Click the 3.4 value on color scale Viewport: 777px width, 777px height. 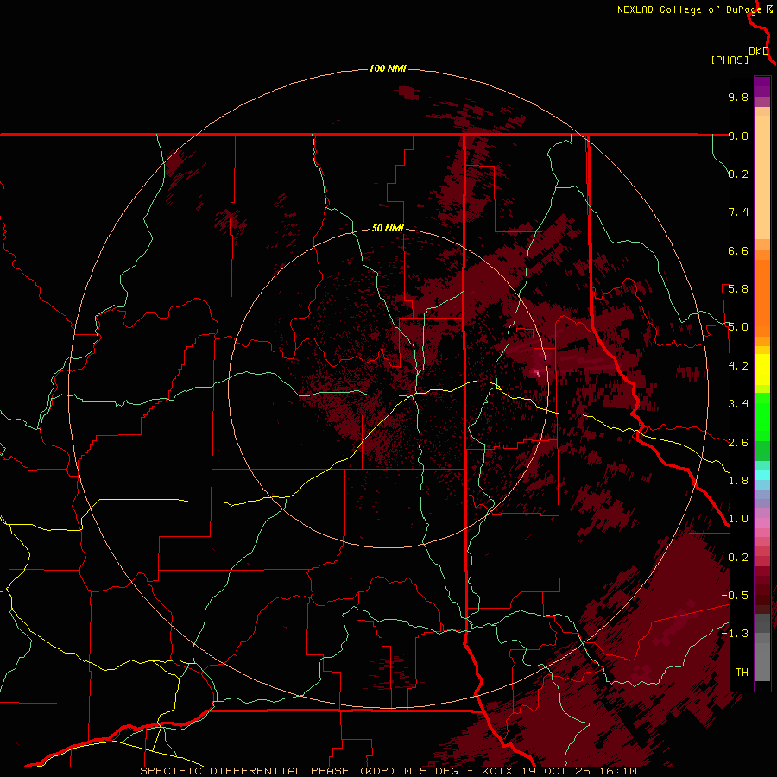738,404
